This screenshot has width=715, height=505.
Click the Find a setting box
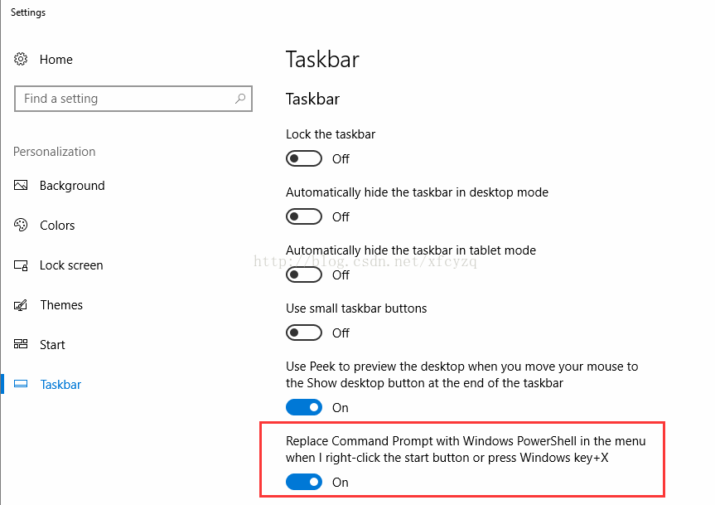(x=124, y=99)
